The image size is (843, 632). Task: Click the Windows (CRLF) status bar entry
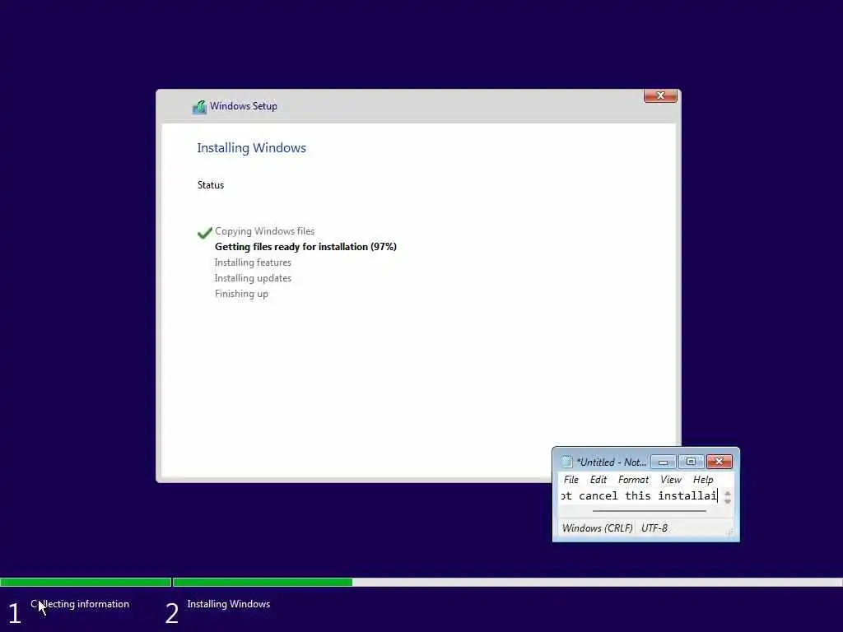597,528
